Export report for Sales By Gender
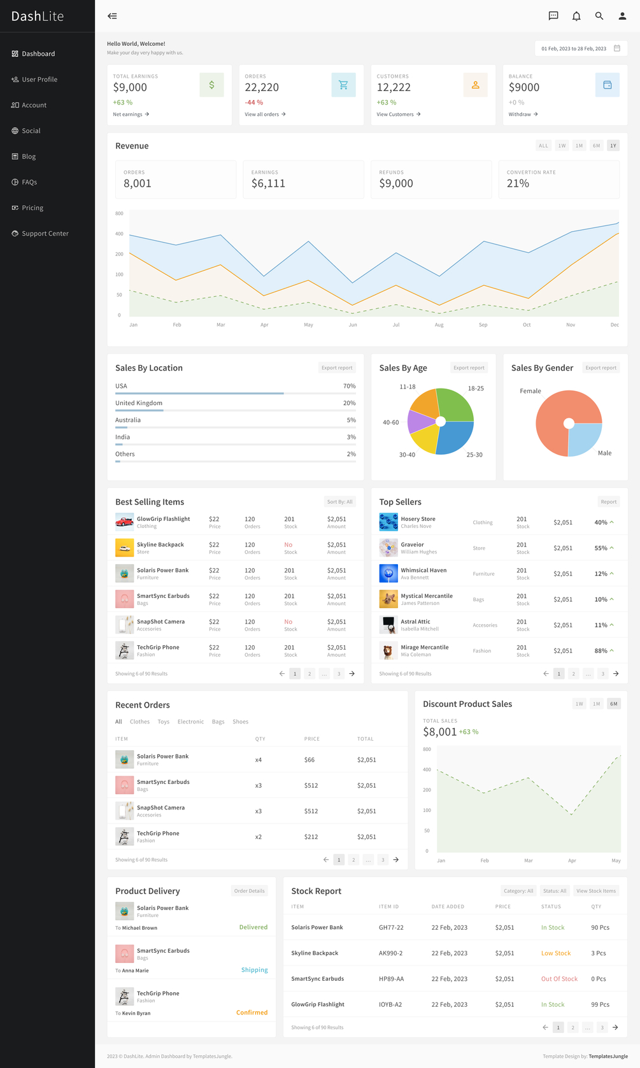 point(601,367)
